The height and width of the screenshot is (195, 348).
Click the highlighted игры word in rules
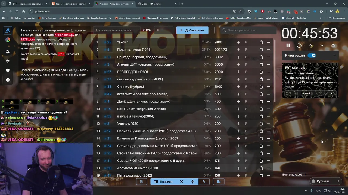61,54
